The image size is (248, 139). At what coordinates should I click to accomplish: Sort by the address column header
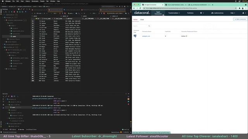(70, 19)
